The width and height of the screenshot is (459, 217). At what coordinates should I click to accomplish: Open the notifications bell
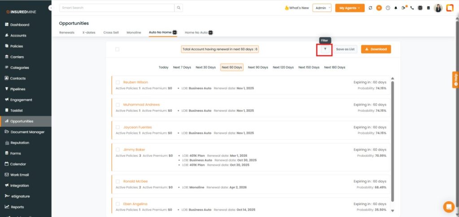click(x=396, y=8)
